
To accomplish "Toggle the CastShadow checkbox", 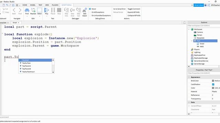I will [x=213, y=84].
